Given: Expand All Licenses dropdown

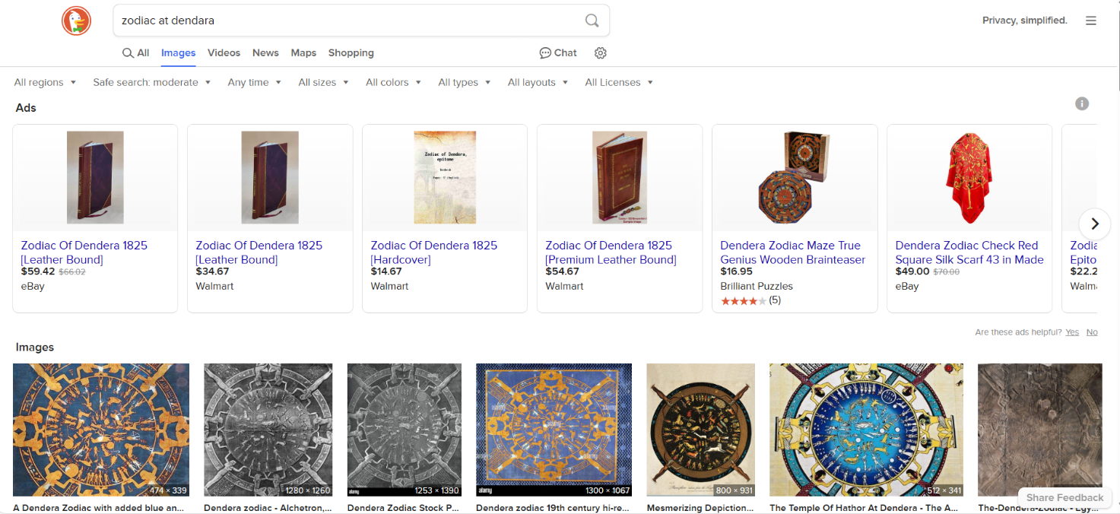Looking at the screenshot, I should click(x=618, y=82).
